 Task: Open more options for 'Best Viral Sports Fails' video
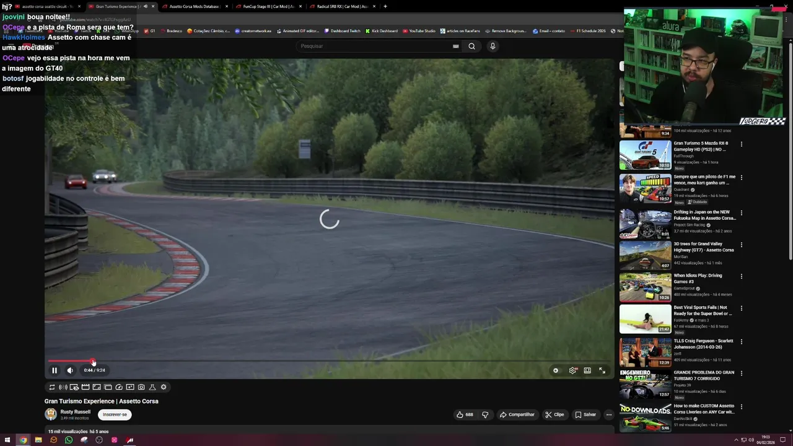pos(741,308)
